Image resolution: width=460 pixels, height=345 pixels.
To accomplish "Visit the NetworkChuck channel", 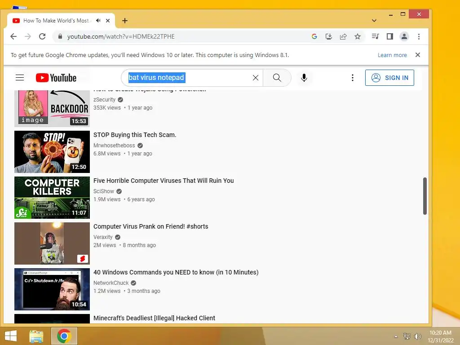I will point(111,283).
